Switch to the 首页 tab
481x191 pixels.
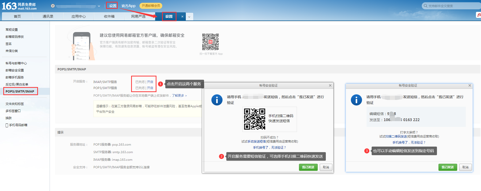click(x=17, y=16)
